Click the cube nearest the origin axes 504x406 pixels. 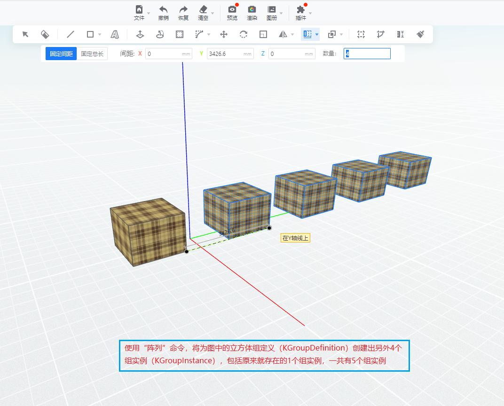237,210
